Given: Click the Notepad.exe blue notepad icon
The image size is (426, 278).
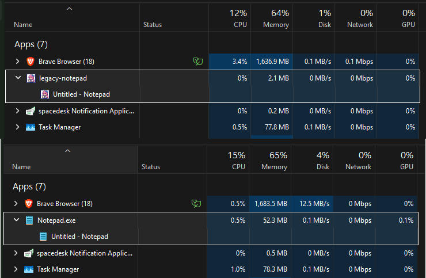Looking at the screenshot, I should 29,220.
